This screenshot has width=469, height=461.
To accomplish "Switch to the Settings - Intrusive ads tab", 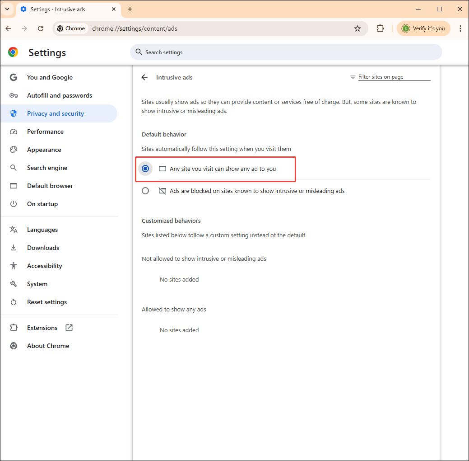I will 63,9.
